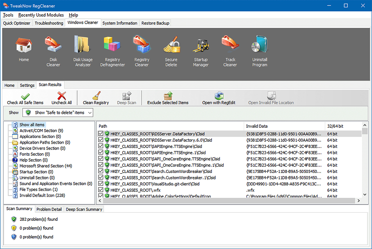
Task: Select the Startup Manager forklift icon
Action: tap(201, 45)
